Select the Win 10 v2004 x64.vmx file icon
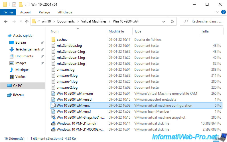227x142 pixels. 53,106
